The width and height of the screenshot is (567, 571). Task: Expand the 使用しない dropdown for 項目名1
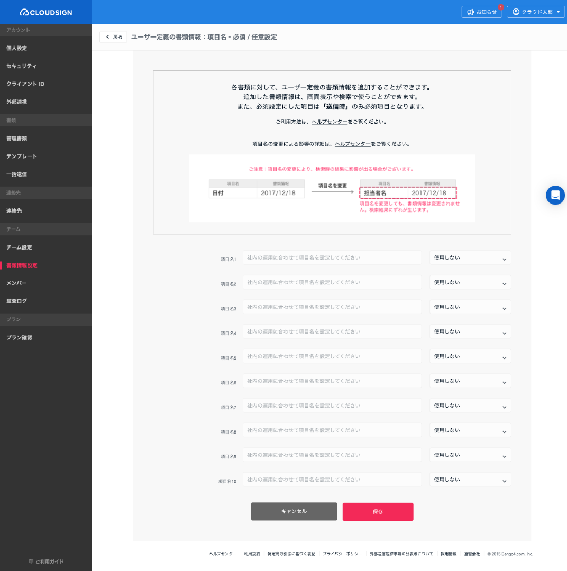(470, 258)
